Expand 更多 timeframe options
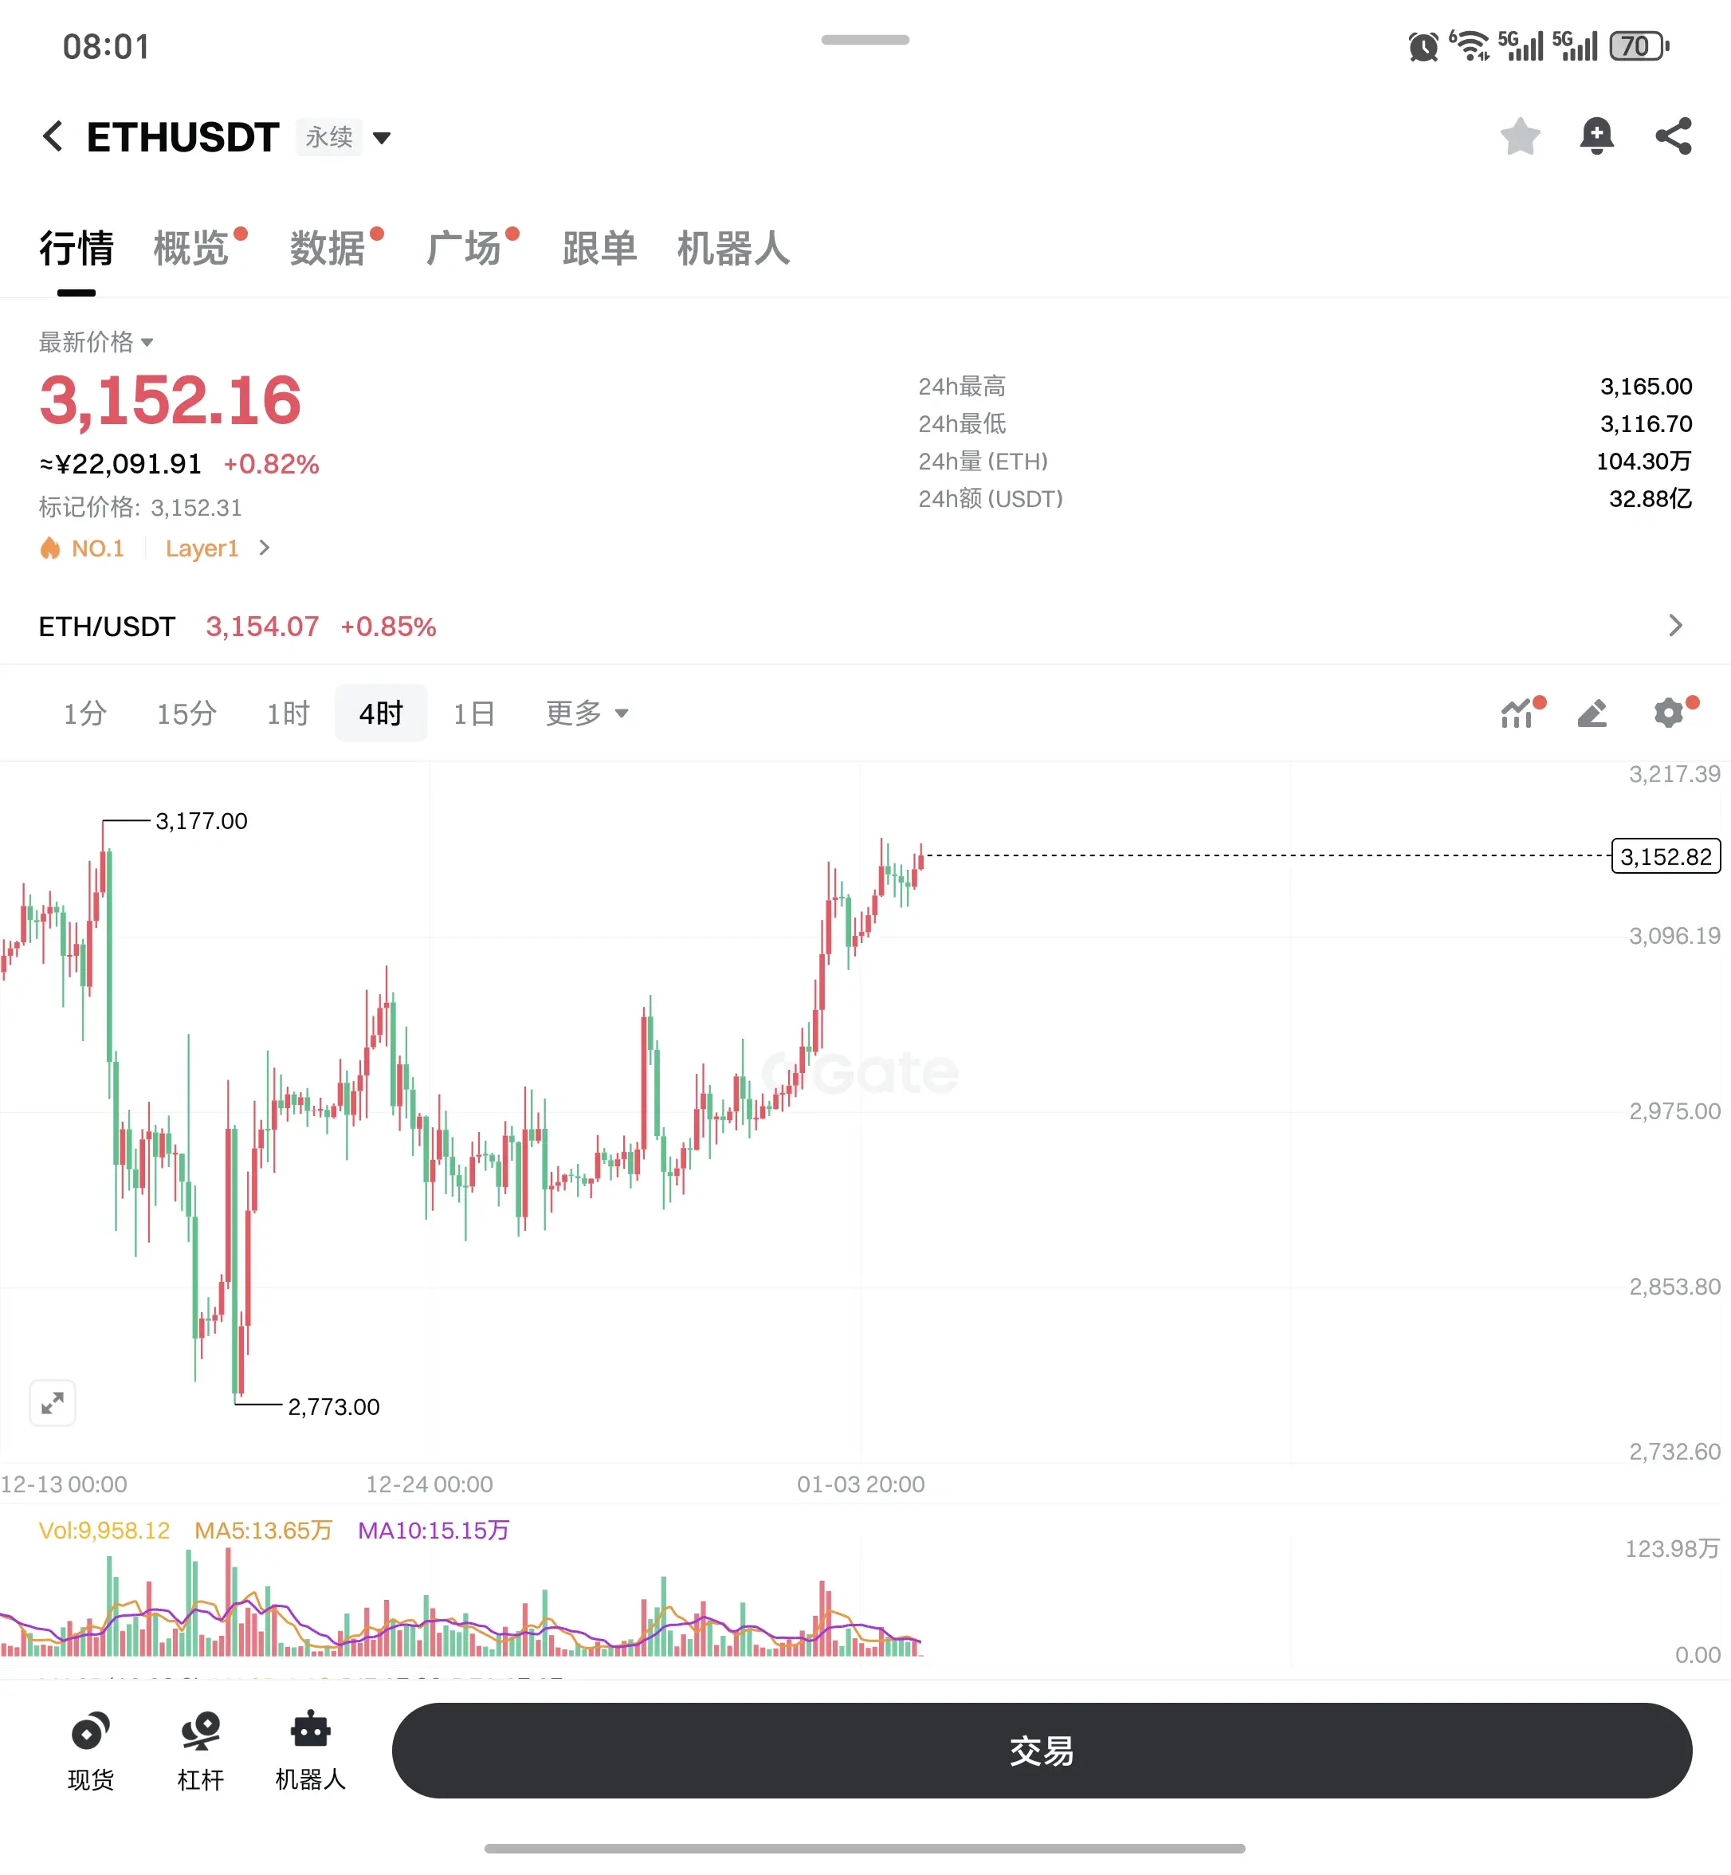Screen dimensions: 1731x1875 (587, 713)
